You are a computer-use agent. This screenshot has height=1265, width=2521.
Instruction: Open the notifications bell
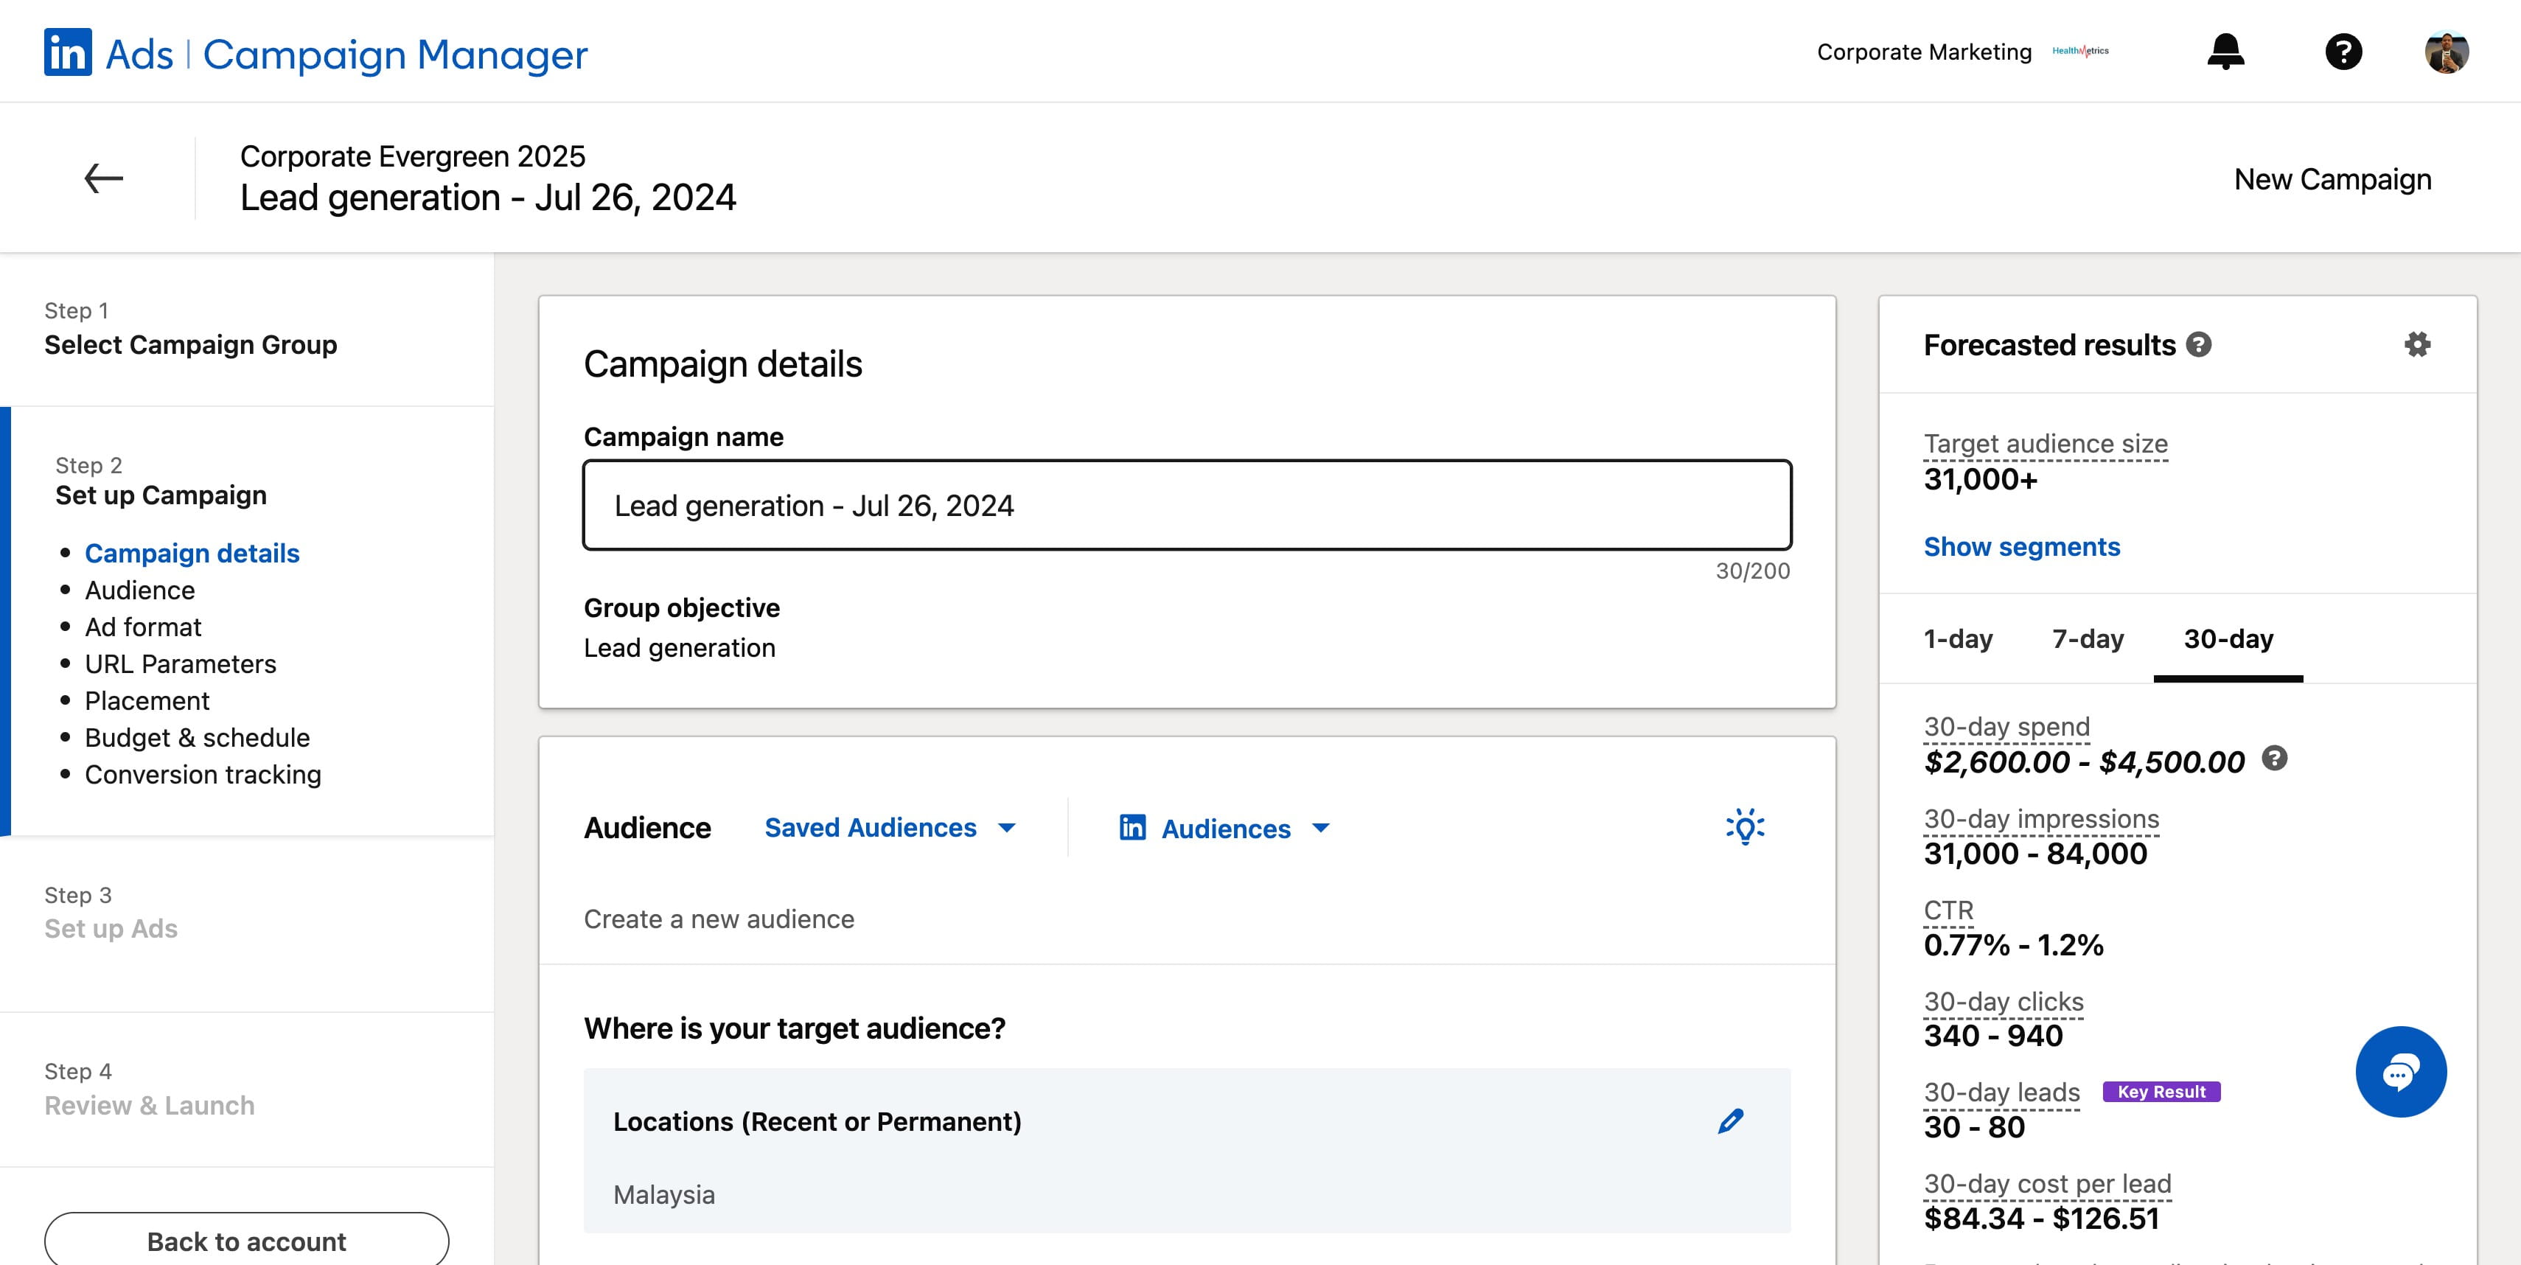tap(2225, 51)
